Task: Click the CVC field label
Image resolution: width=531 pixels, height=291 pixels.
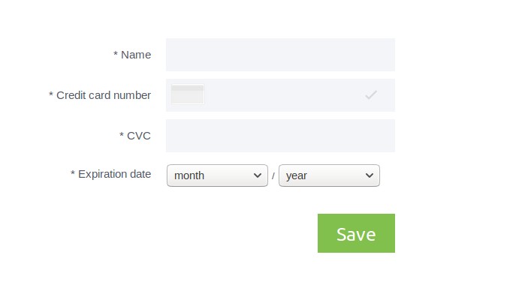Action: click(x=139, y=136)
